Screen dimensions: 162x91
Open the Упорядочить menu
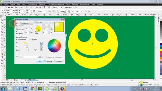click(x=33, y=4)
